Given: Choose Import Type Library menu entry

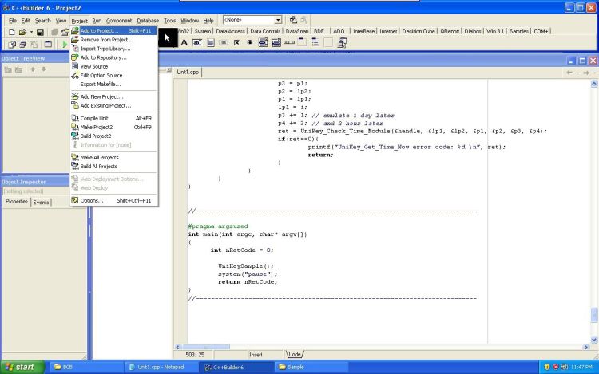Looking at the screenshot, I should click(x=114, y=49).
